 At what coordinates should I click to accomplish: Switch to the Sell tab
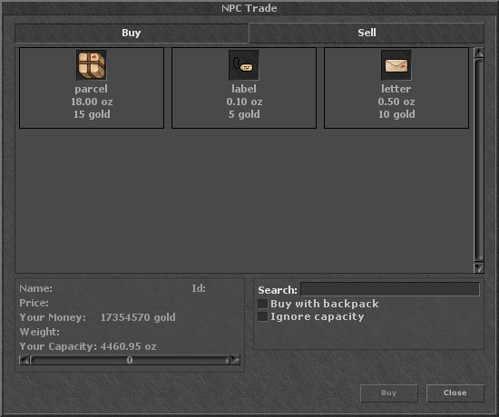tap(367, 33)
